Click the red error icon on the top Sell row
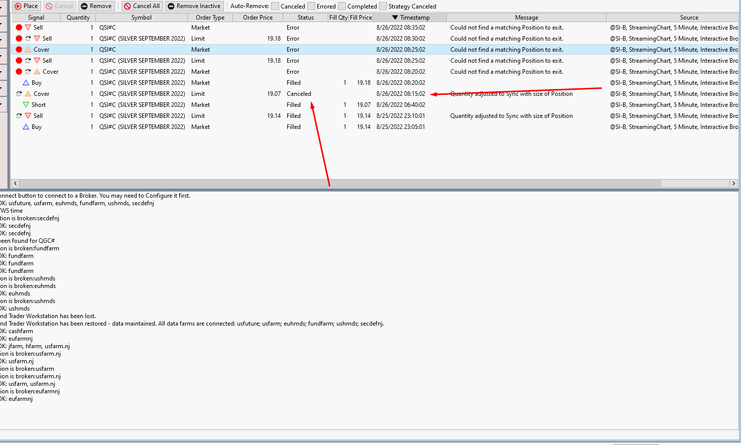Viewport: 741px width, 445px height. tap(19, 28)
